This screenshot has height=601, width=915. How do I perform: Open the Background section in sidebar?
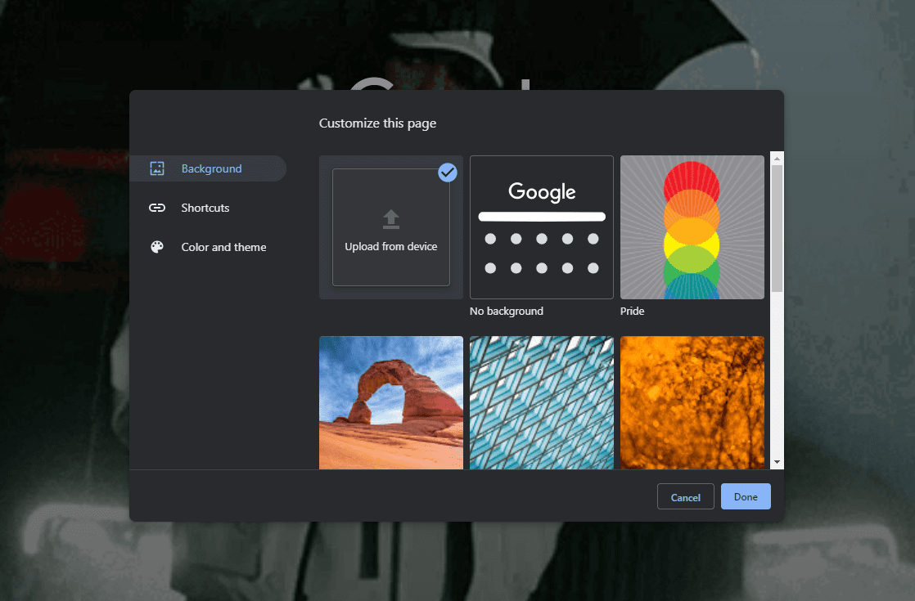click(208, 168)
